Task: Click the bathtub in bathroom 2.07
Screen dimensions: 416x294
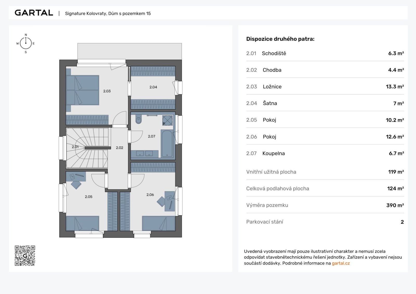Action: pyautogui.click(x=167, y=143)
